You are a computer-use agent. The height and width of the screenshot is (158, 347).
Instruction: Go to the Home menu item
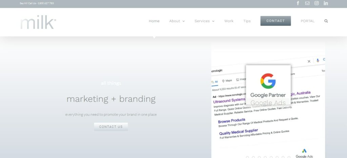(154, 21)
